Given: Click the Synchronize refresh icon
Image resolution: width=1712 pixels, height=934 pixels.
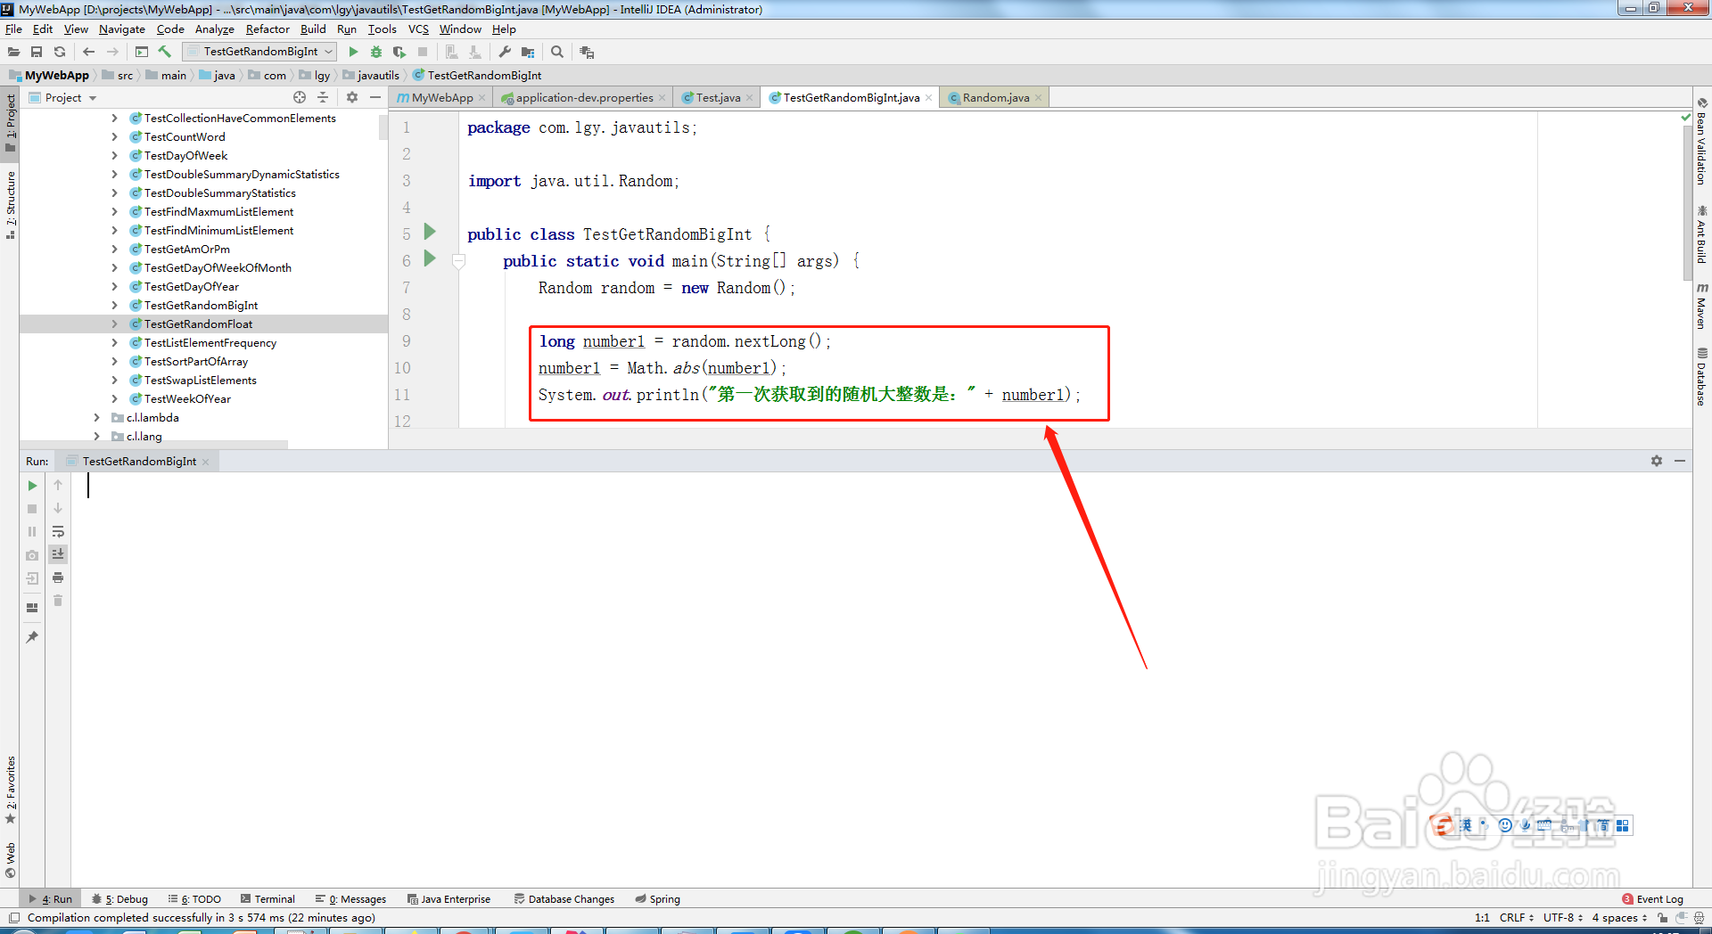Looking at the screenshot, I should pos(60,52).
